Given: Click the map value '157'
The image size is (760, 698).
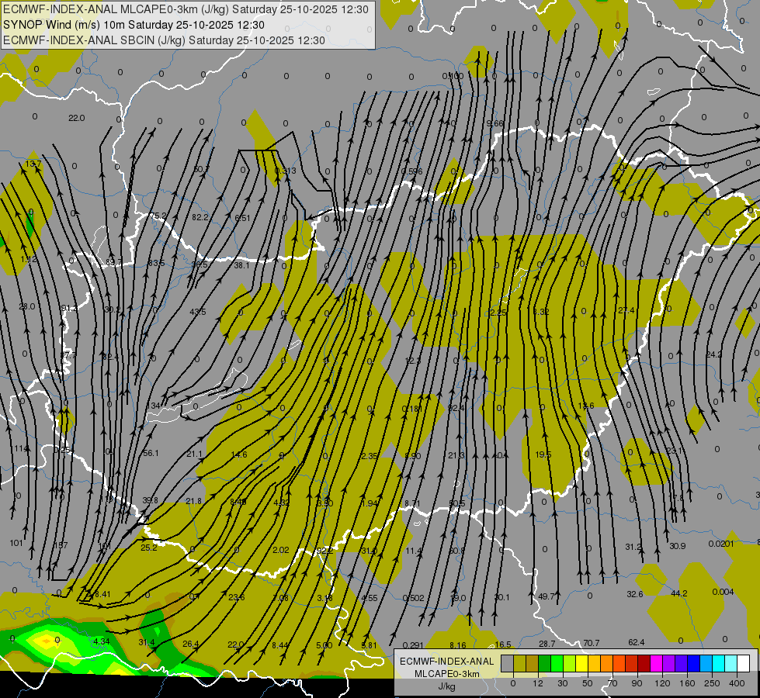Looking at the screenshot, I should point(61,545).
